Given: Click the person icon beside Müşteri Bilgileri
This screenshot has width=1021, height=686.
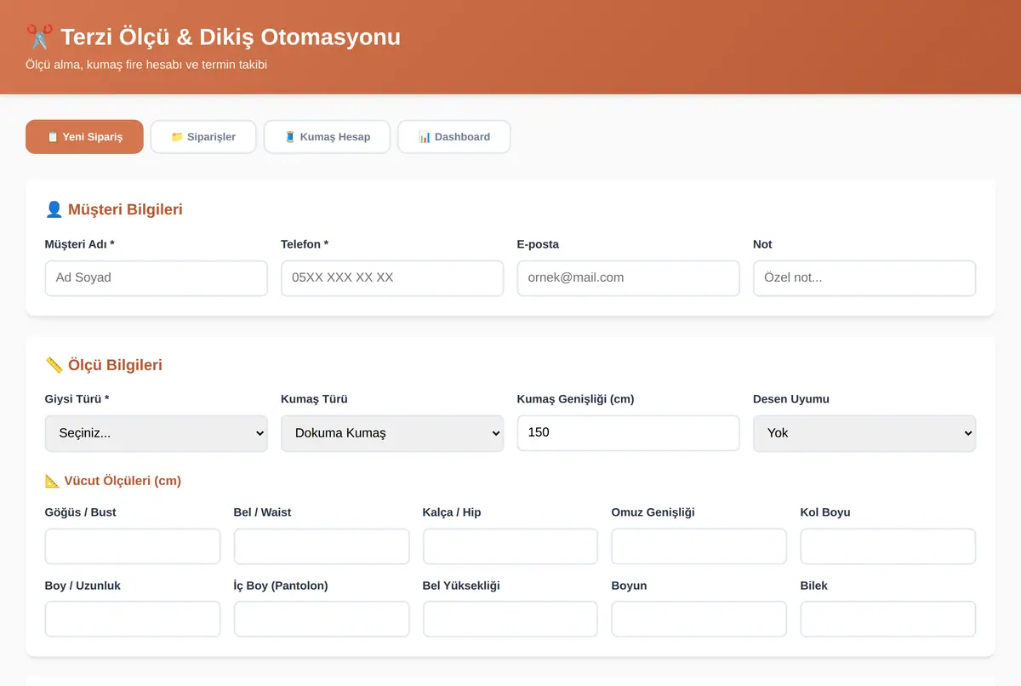Looking at the screenshot, I should pyautogui.click(x=54, y=209).
